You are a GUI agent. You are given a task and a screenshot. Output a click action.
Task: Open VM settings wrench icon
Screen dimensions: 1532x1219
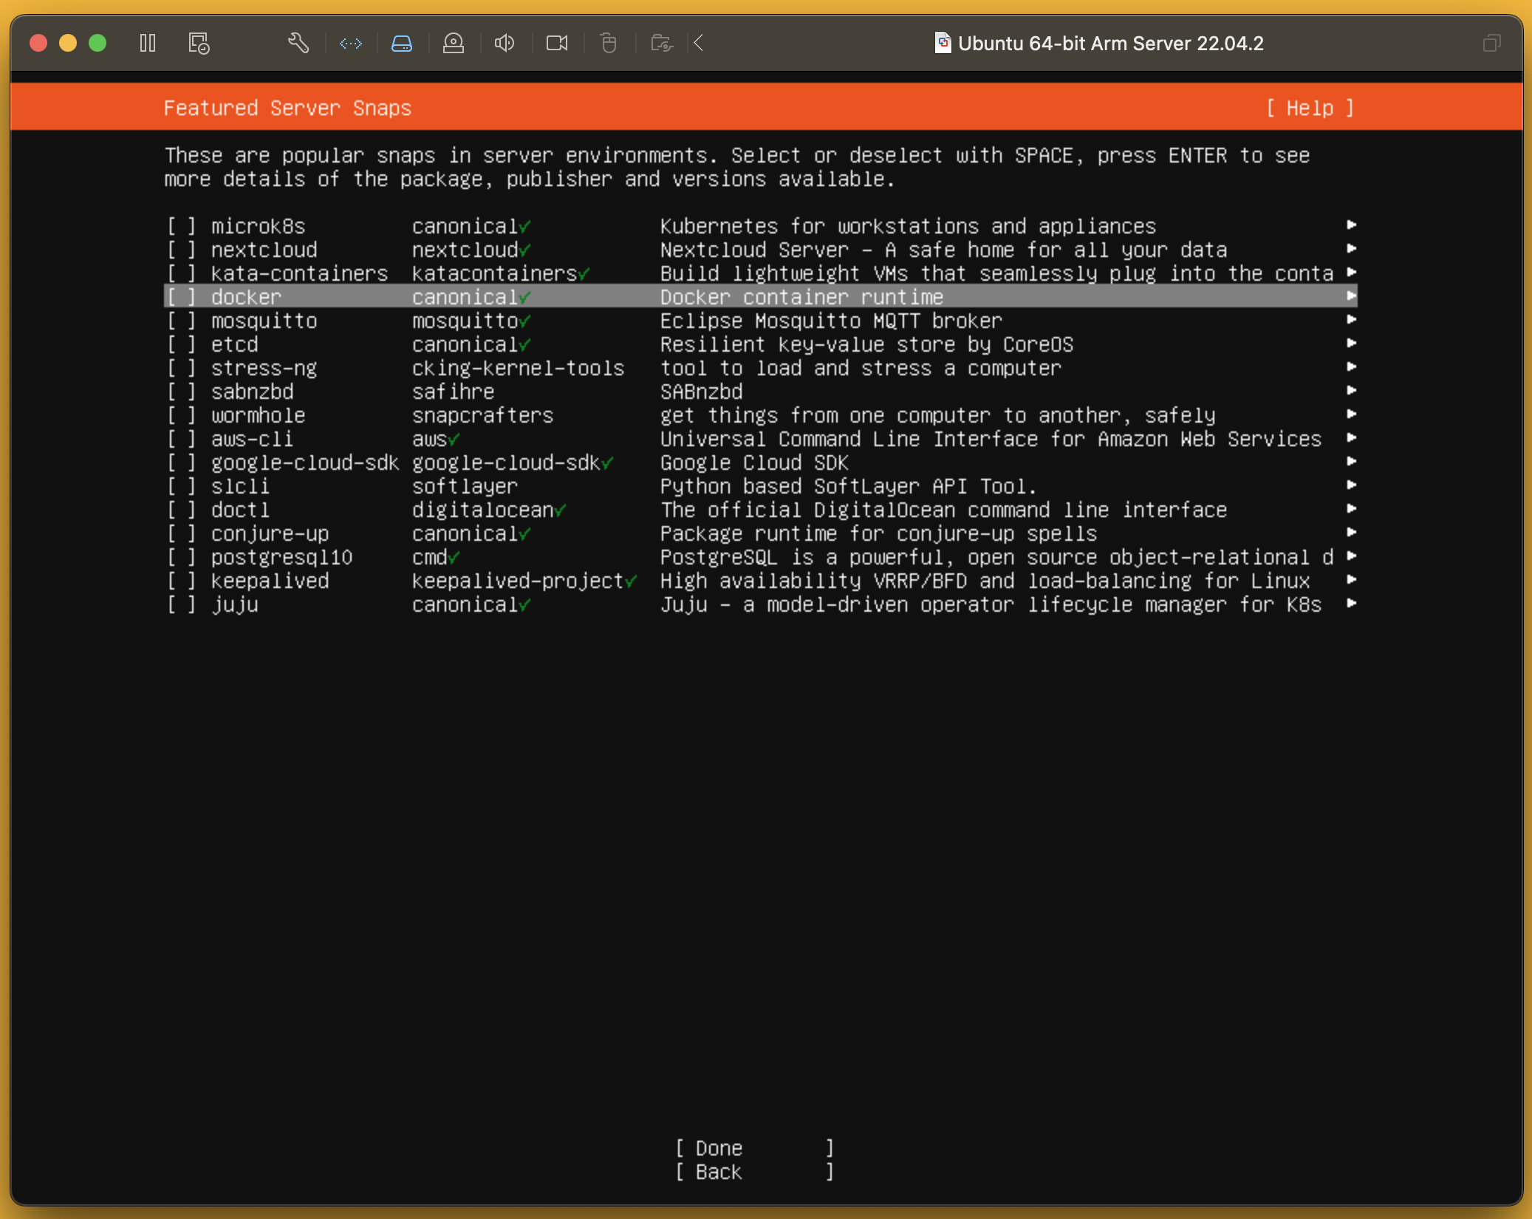(298, 44)
